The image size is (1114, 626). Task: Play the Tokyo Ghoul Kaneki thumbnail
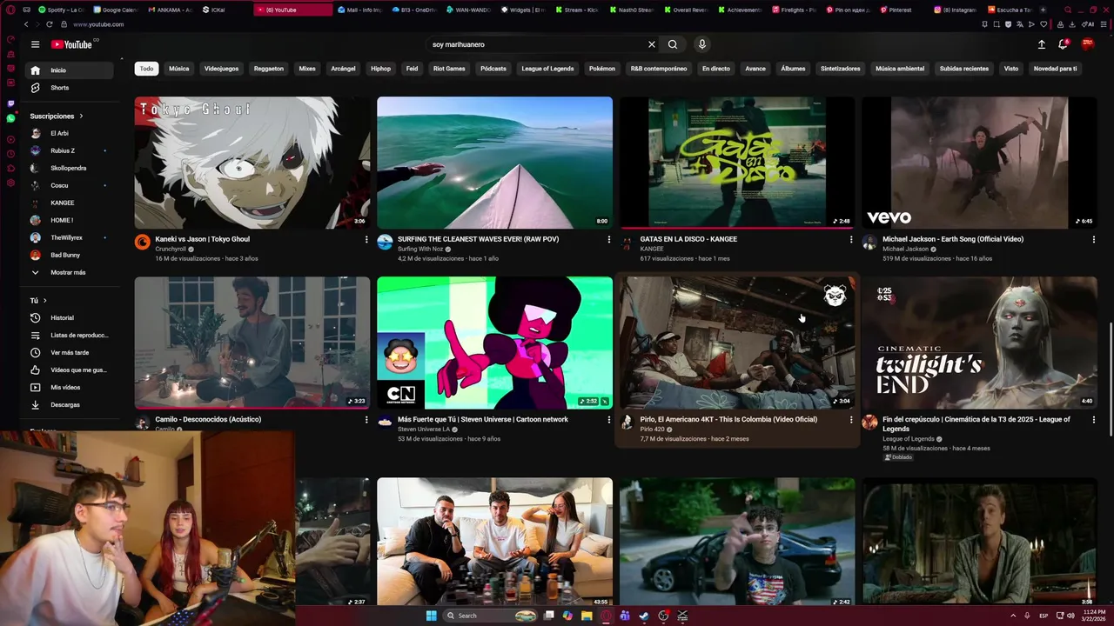point(252,163)
